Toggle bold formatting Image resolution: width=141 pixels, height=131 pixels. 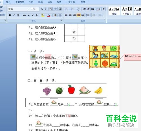(10, 15)
